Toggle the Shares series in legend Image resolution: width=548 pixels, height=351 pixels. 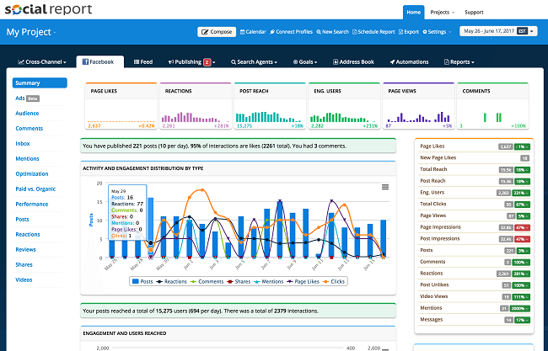(239, 282)
